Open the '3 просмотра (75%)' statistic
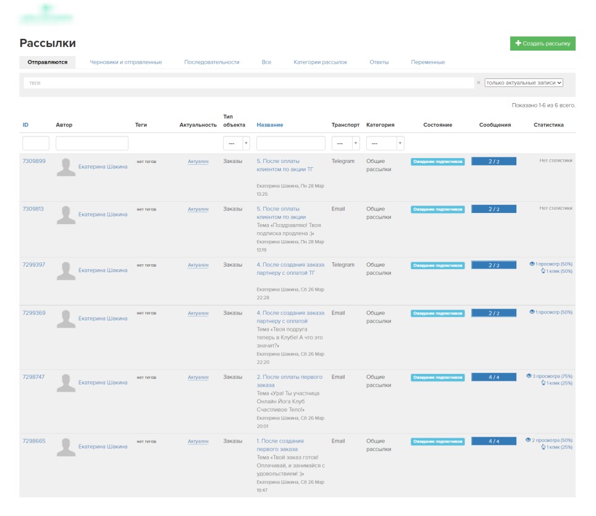 coord(549,376)
